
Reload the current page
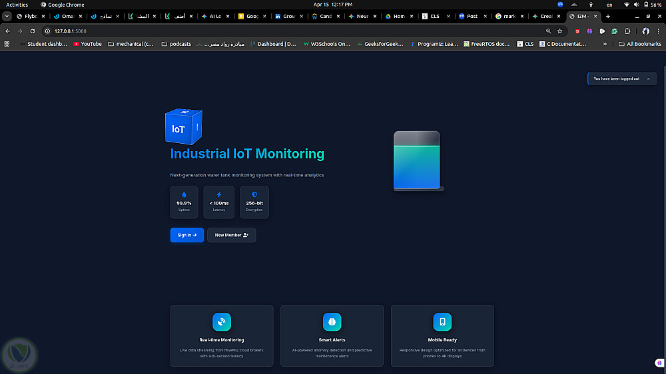pos(32,31)
